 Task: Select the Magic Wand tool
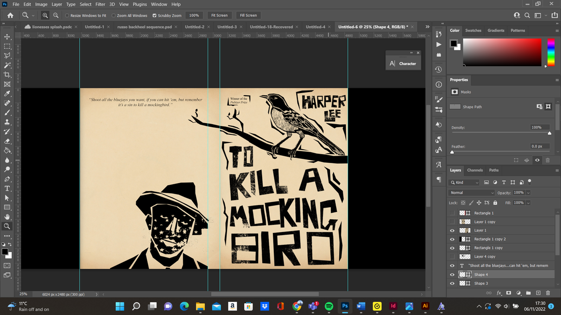coord(7,65)
